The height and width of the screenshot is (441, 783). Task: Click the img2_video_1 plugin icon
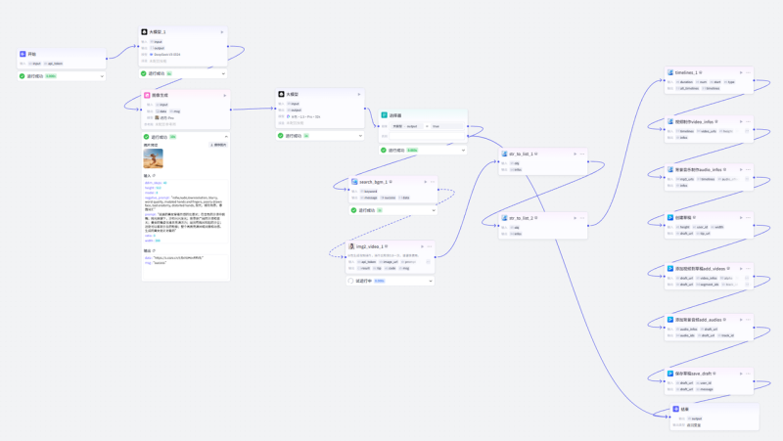pyautogui.click(x=350, y=246)
